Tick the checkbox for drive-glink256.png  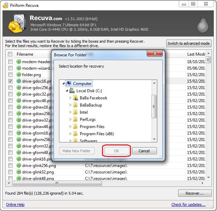pyautogui.click(x=10, y=165)
